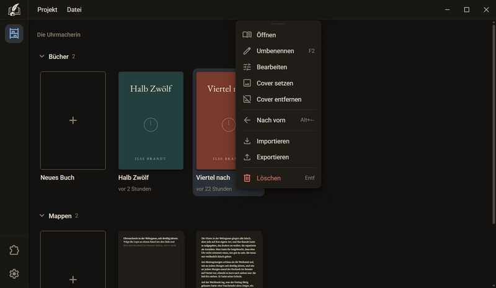The height and width of the screenshot is (288, 496).
Task: Choose Importieren from the context menu
Action: coord(278,142)
